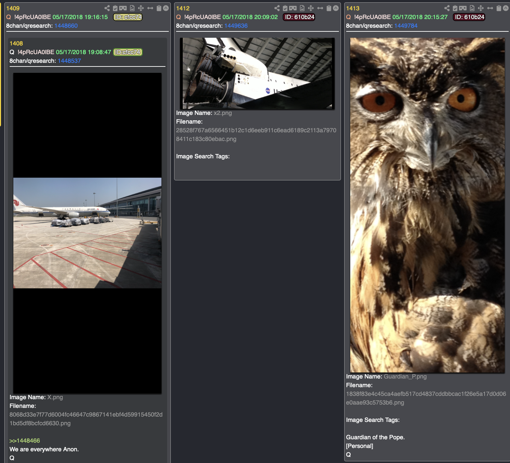Click the filename starting with 8068d33e7f77

point(86,419)
